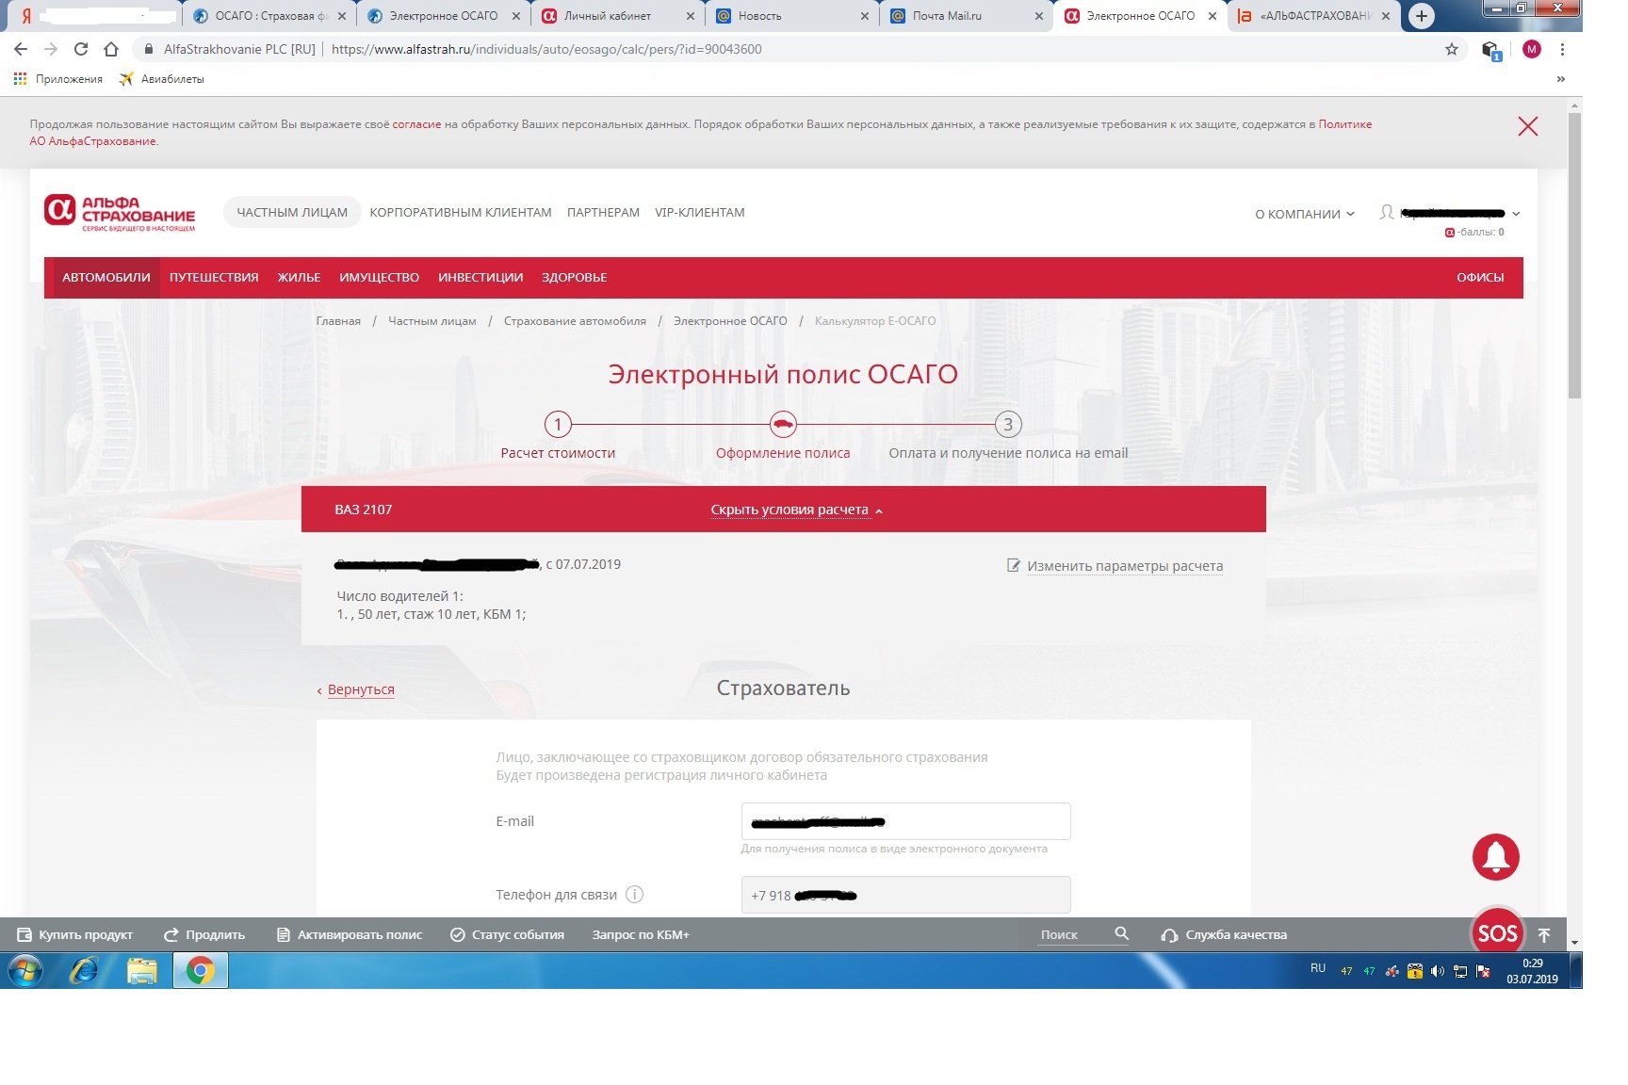This screenshot has height=1085, width=1628.
Task: Click the AlfaStrakhovanie logo
Action: point(120,213)
